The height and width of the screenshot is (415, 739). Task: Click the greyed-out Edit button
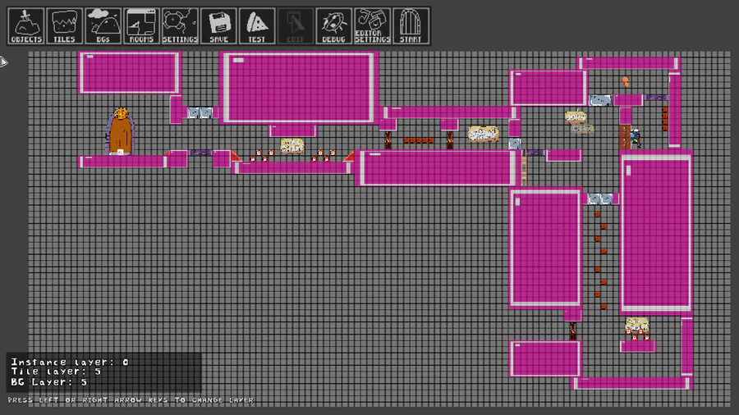coord(296,26)
